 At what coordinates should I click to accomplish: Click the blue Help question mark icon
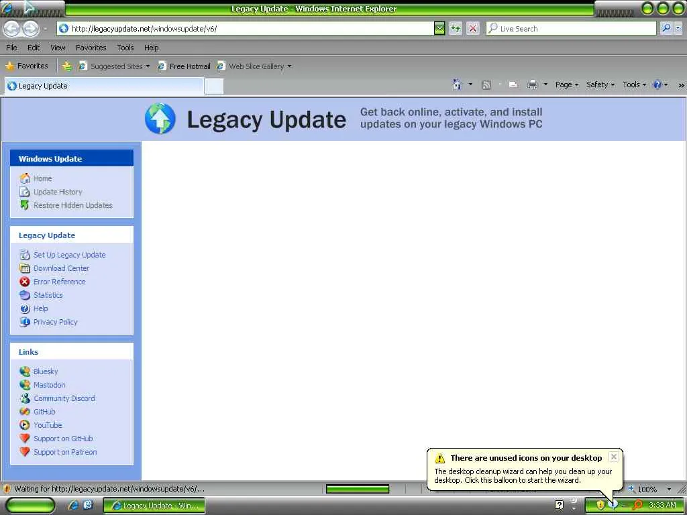coord(657,84)
